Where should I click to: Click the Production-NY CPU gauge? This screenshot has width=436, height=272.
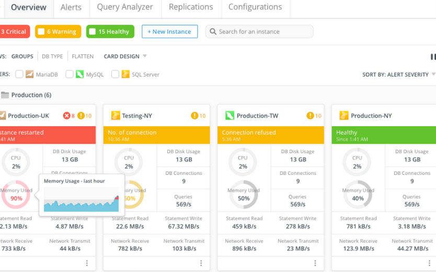click(x=357, y=162)
